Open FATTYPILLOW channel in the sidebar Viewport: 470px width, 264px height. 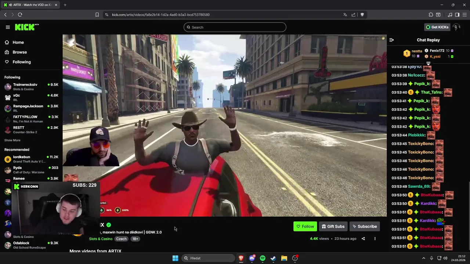(31, 119)
